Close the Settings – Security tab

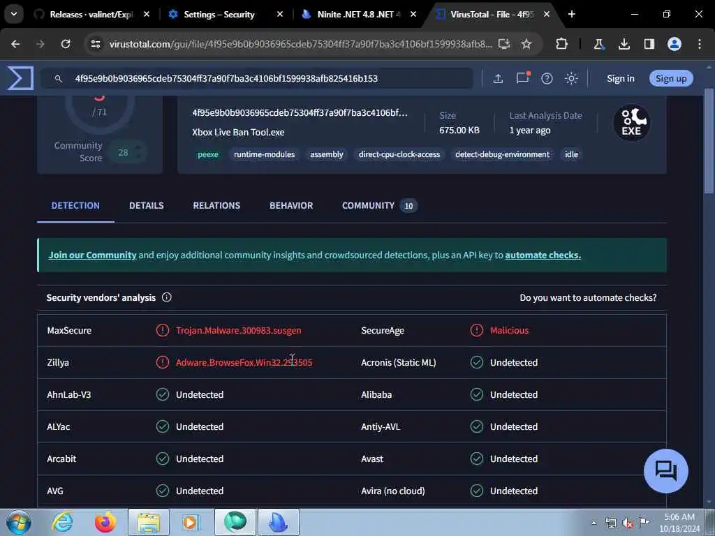(x=280, y=14)
